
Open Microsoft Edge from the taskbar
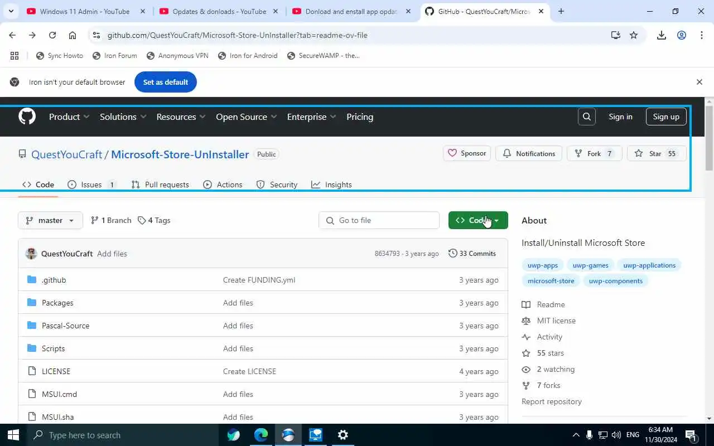(x=261, y=435)
